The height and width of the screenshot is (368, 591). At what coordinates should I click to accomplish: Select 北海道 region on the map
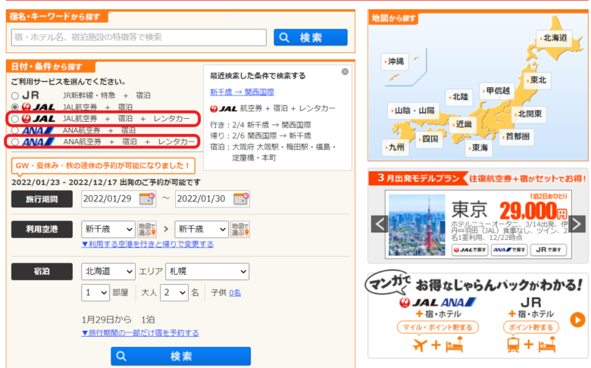click(x=555, y=38)
